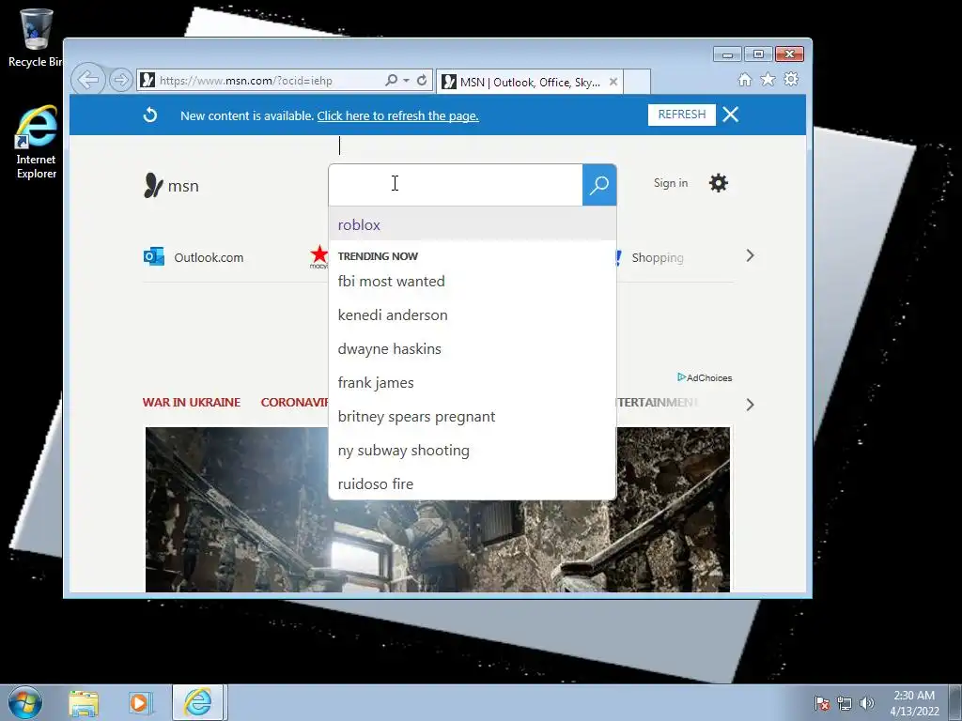Select the MSN | Outlook, Office browser tab
This screenshot has height=721, width=962.
point(530,83)
